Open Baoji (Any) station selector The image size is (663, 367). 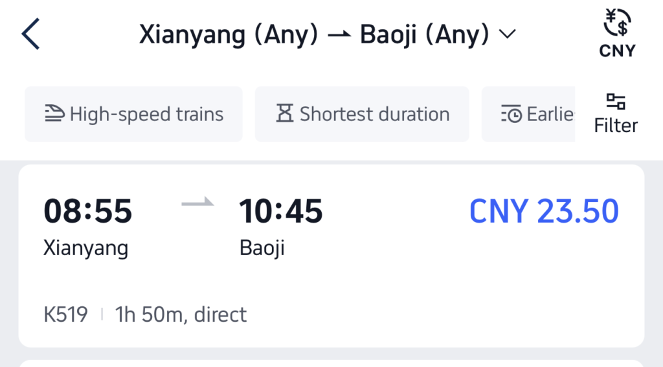click(425, 34)
